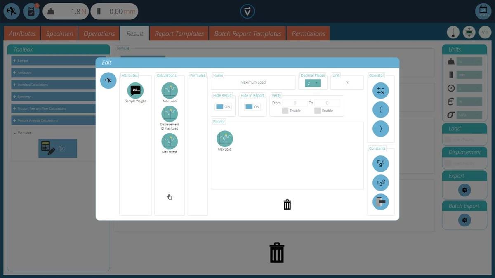Open the pi g e constants button
Screen dimensions: 495x278
380,164
